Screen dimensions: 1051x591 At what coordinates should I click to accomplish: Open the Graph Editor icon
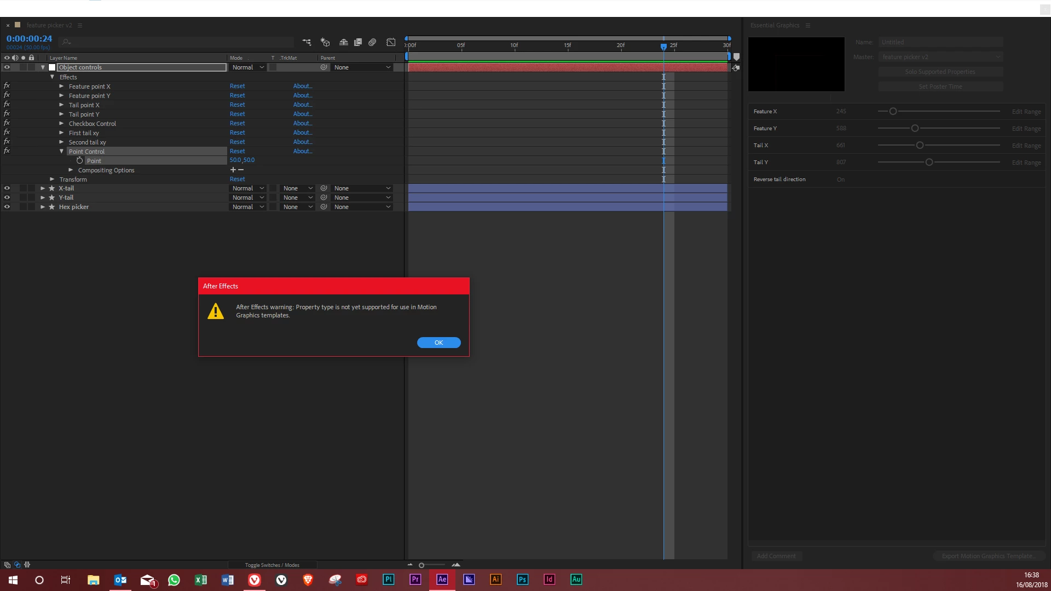(x=391, y=42)
